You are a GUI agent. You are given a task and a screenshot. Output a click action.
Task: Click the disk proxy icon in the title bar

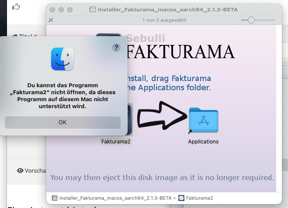tap(93, 9)
